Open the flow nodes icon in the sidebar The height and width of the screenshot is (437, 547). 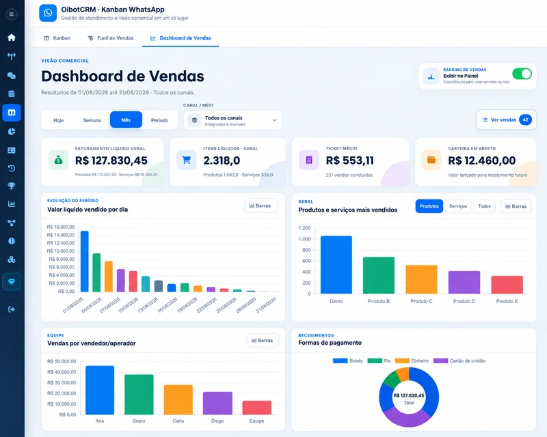(12, 223)
